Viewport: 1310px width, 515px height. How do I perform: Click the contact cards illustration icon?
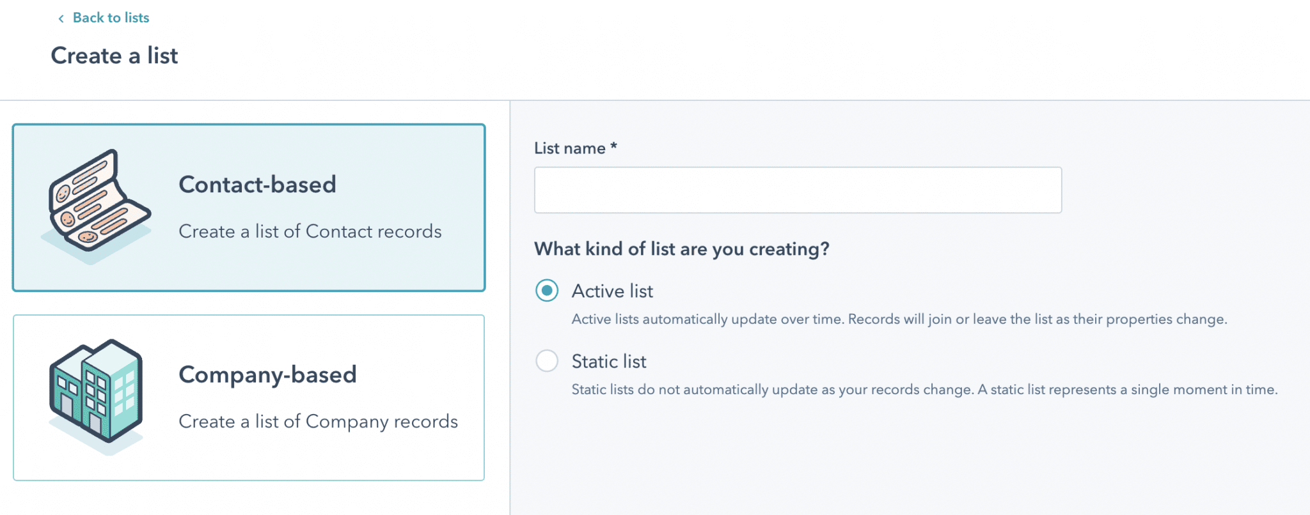point(97,207)
